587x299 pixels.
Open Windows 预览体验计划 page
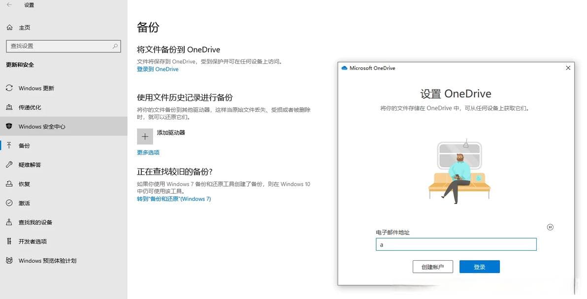[64, 261]
